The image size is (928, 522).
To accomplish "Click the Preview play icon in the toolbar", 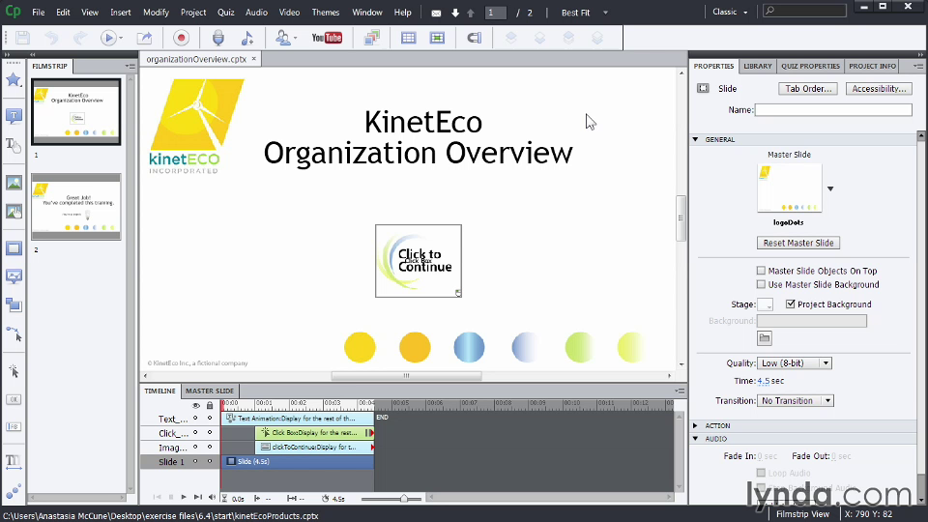I will 108,38.
